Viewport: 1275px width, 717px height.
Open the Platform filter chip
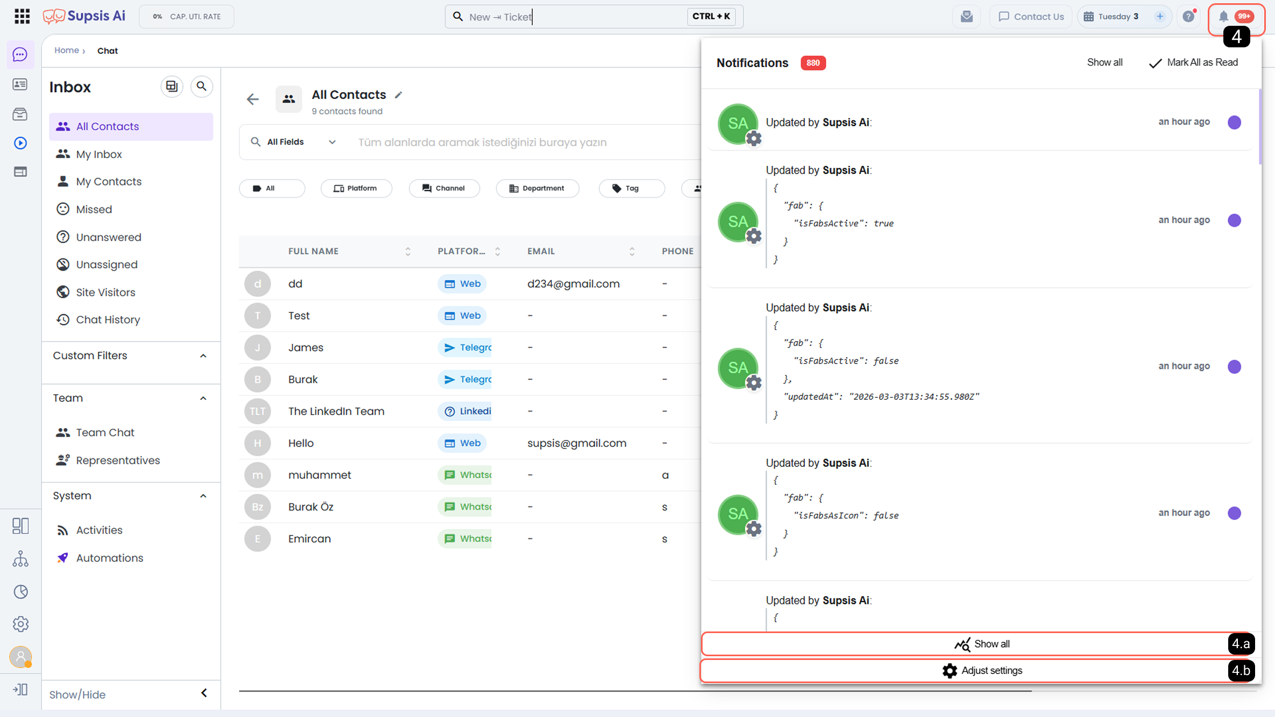coord(356,188)
